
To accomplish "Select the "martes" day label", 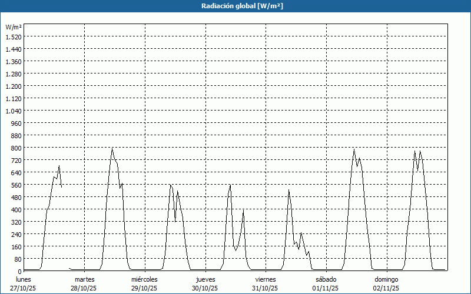I will [x=84, y=279].
